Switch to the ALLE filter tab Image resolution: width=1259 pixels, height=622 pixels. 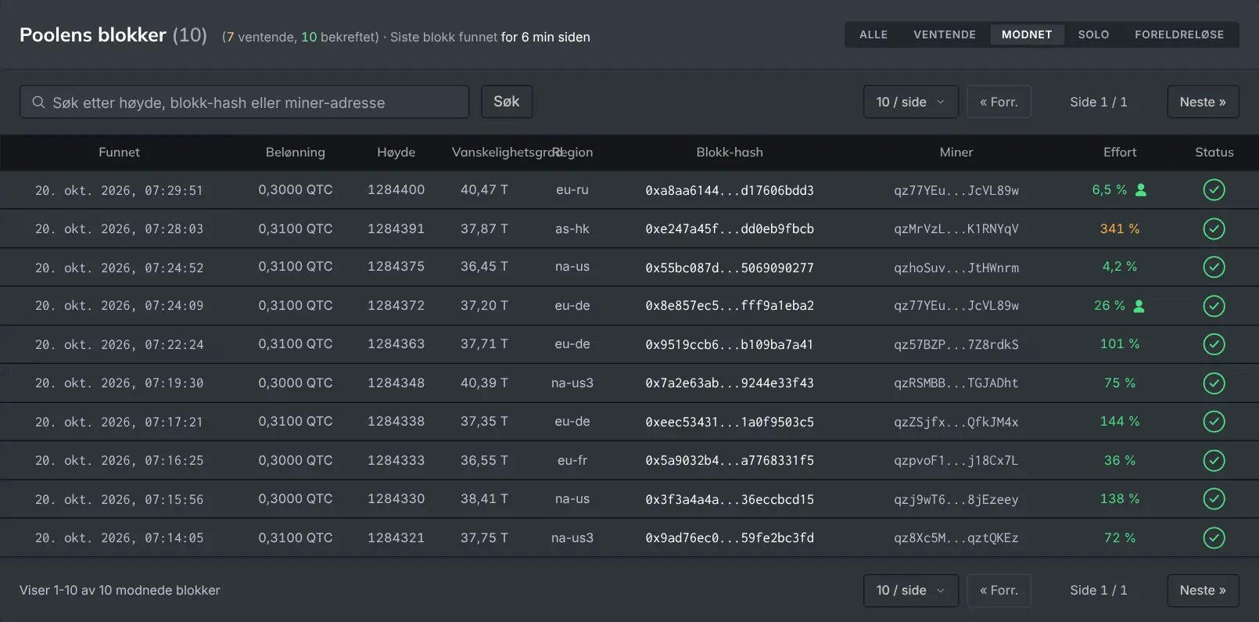click(873, 34)
